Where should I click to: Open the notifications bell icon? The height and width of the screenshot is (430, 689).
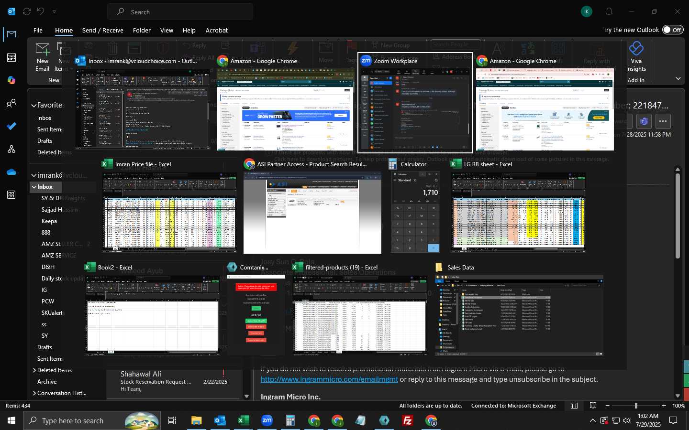[609, 11]
